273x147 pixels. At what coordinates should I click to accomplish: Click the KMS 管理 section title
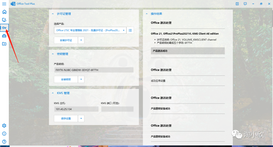pos(63,93)
